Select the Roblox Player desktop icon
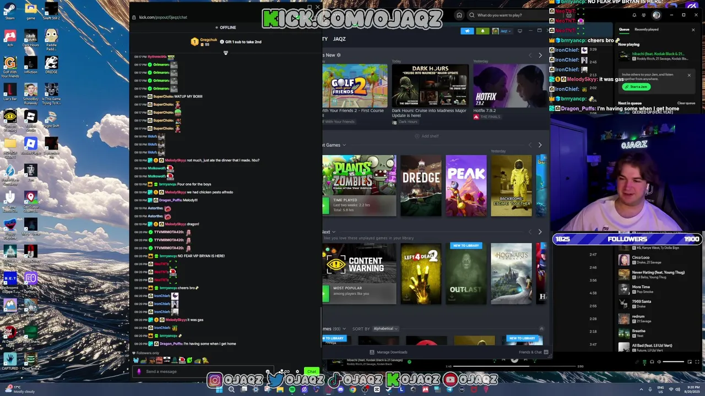The image size is (705, 396). (x=31, y=146)
